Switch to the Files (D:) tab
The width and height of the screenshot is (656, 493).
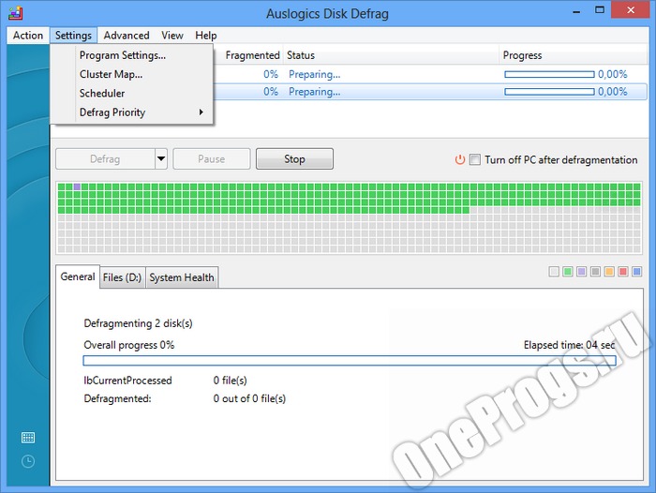(x=122, y=277)
